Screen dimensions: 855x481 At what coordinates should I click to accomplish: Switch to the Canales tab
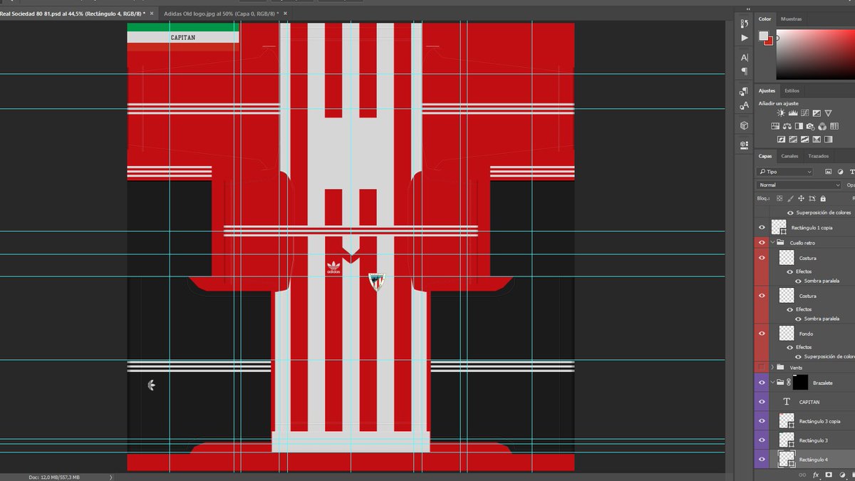(789, 156)
